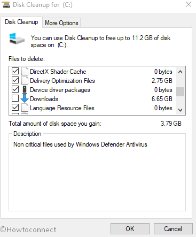Click the file list scroll up arrow
The height and width of the screenshot is (237, 196).
click(180, 72)
